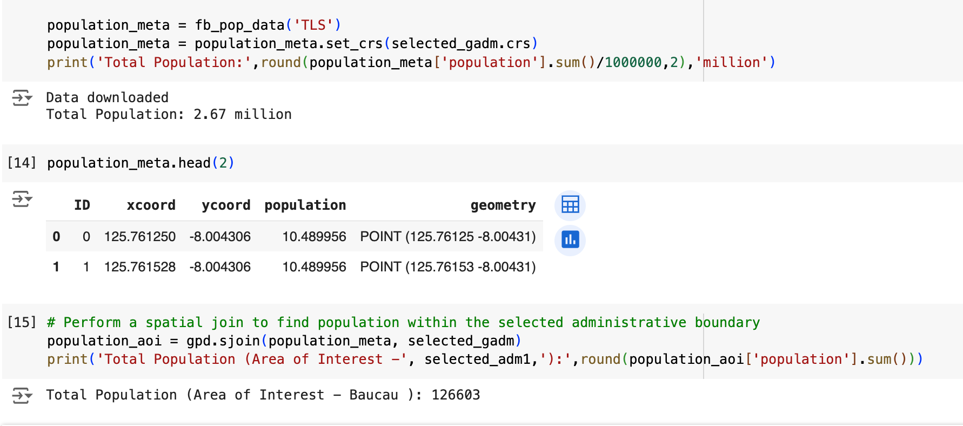
Task: Toggle output icon beside "Data downloaded"
Action: [x=22, y=98]
